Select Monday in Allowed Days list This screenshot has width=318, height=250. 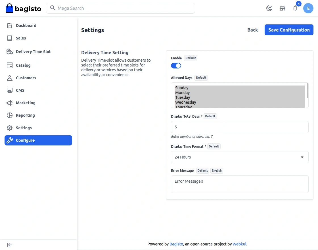pos(183,93)
